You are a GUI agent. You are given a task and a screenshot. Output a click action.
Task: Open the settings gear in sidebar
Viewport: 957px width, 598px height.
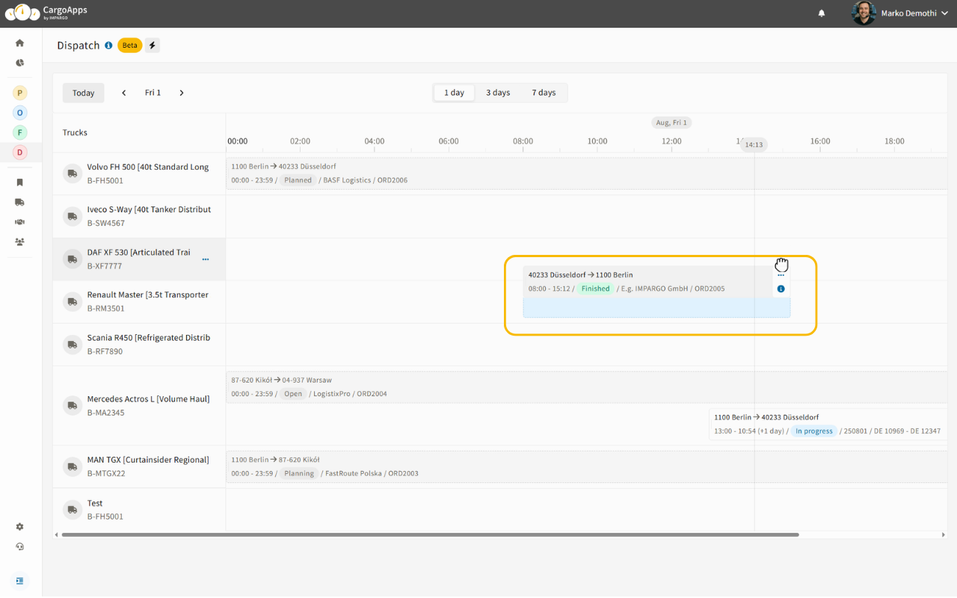19,527
